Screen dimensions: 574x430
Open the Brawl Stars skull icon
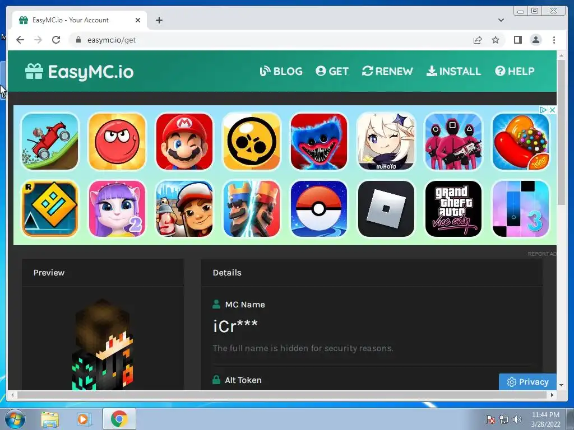tap(252, 142)
